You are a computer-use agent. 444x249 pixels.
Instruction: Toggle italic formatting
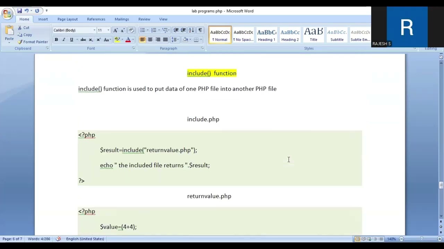64,40
